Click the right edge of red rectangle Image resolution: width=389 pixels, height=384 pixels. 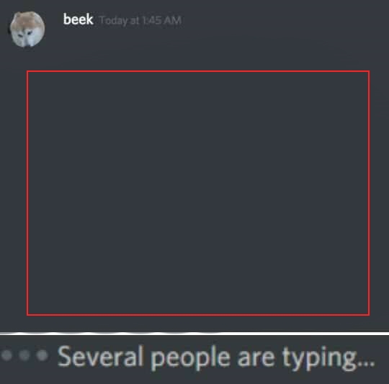369,193
